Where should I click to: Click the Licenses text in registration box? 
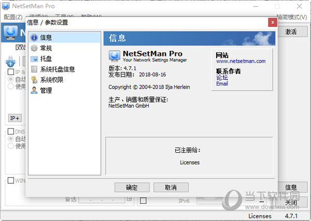190,163
